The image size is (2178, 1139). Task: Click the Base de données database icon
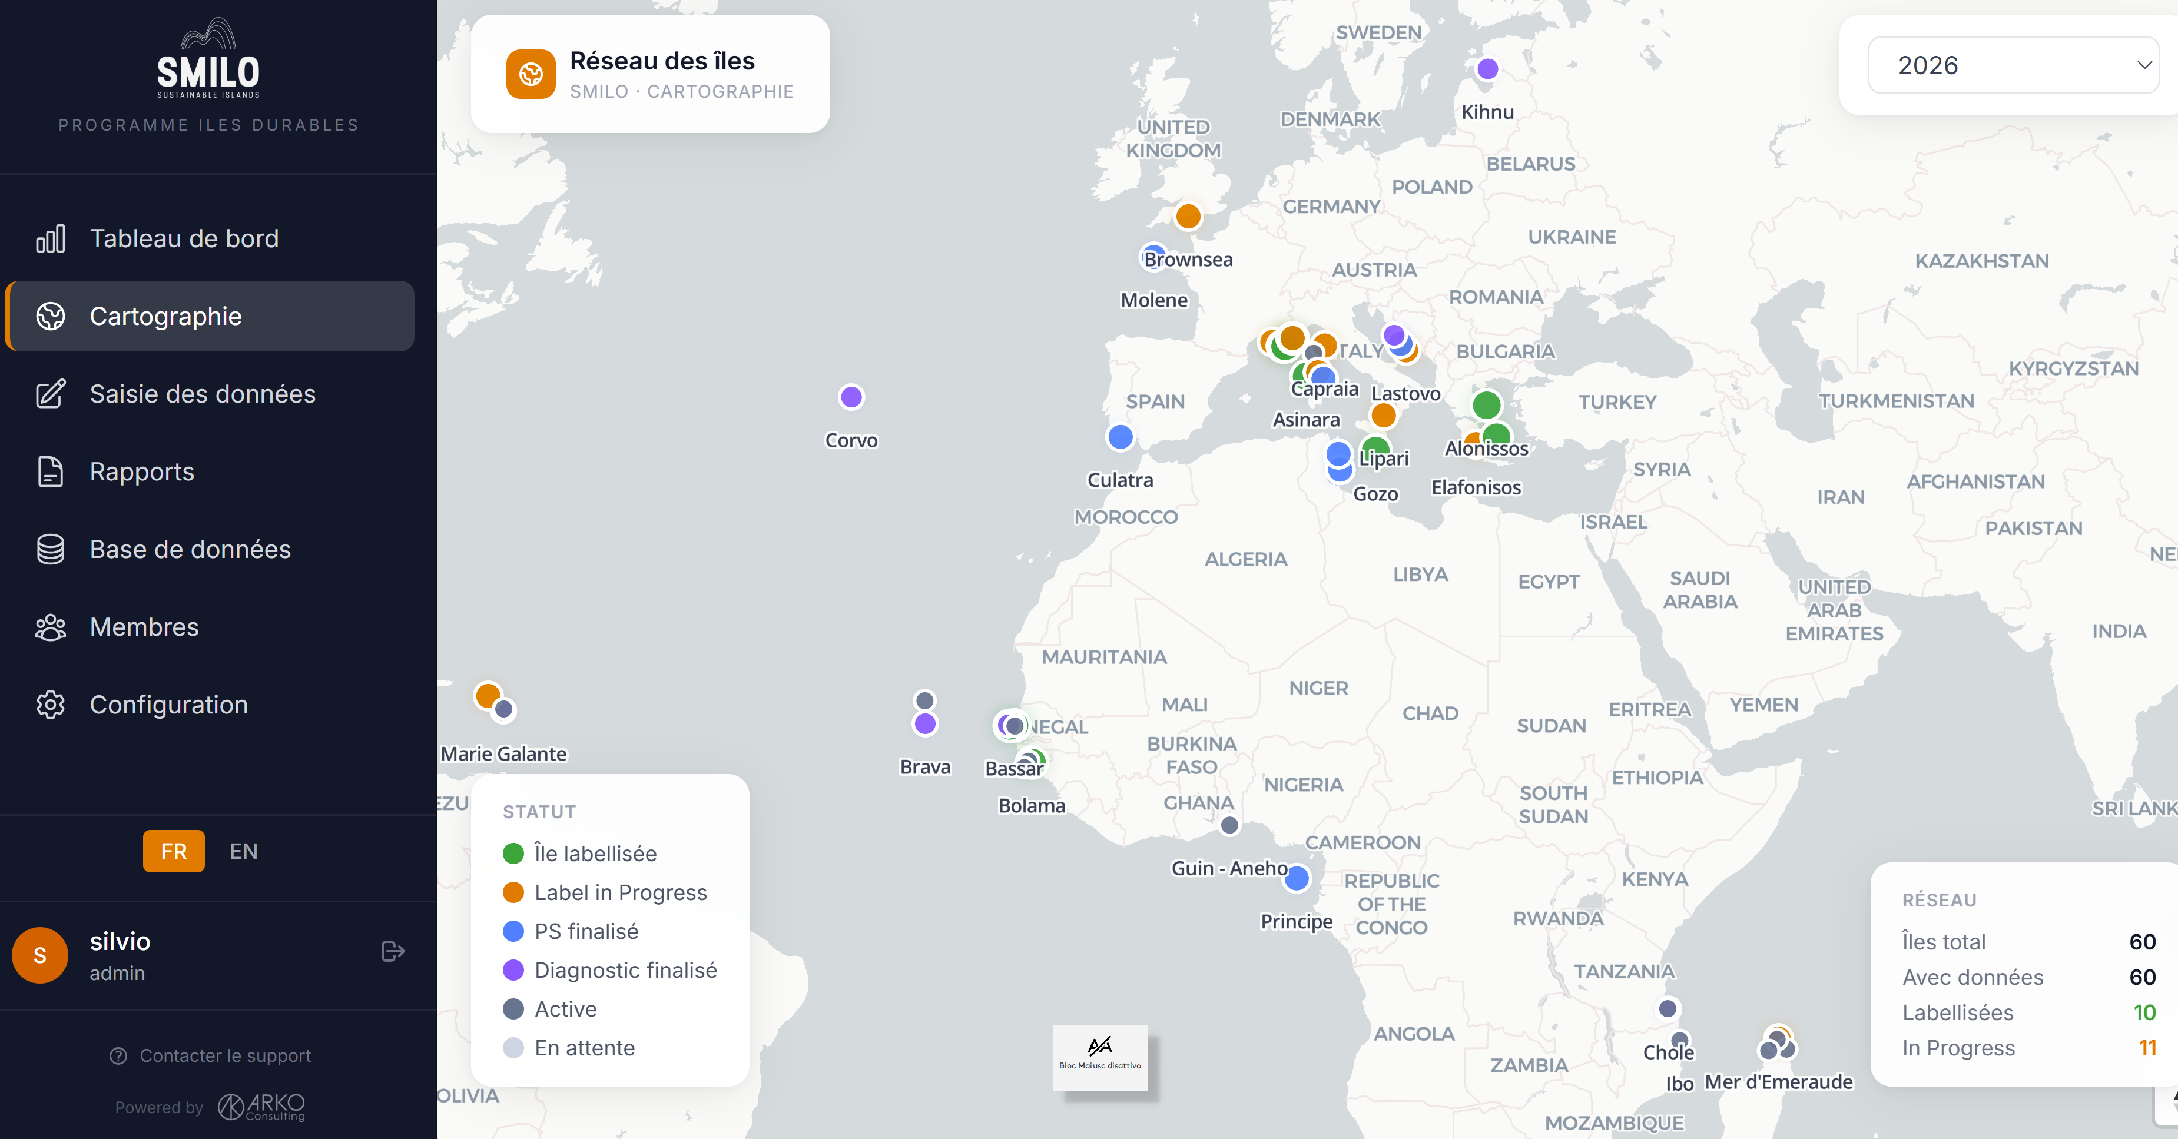pyautogui.click(x=50, y=549)
